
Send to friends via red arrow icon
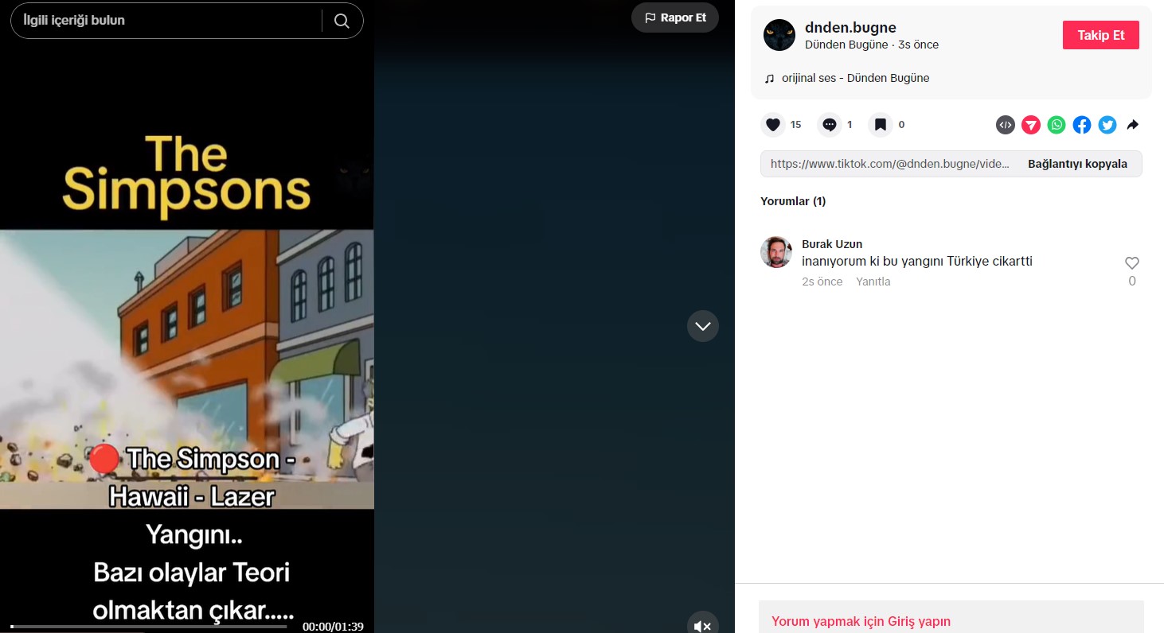pos(1031,125)
